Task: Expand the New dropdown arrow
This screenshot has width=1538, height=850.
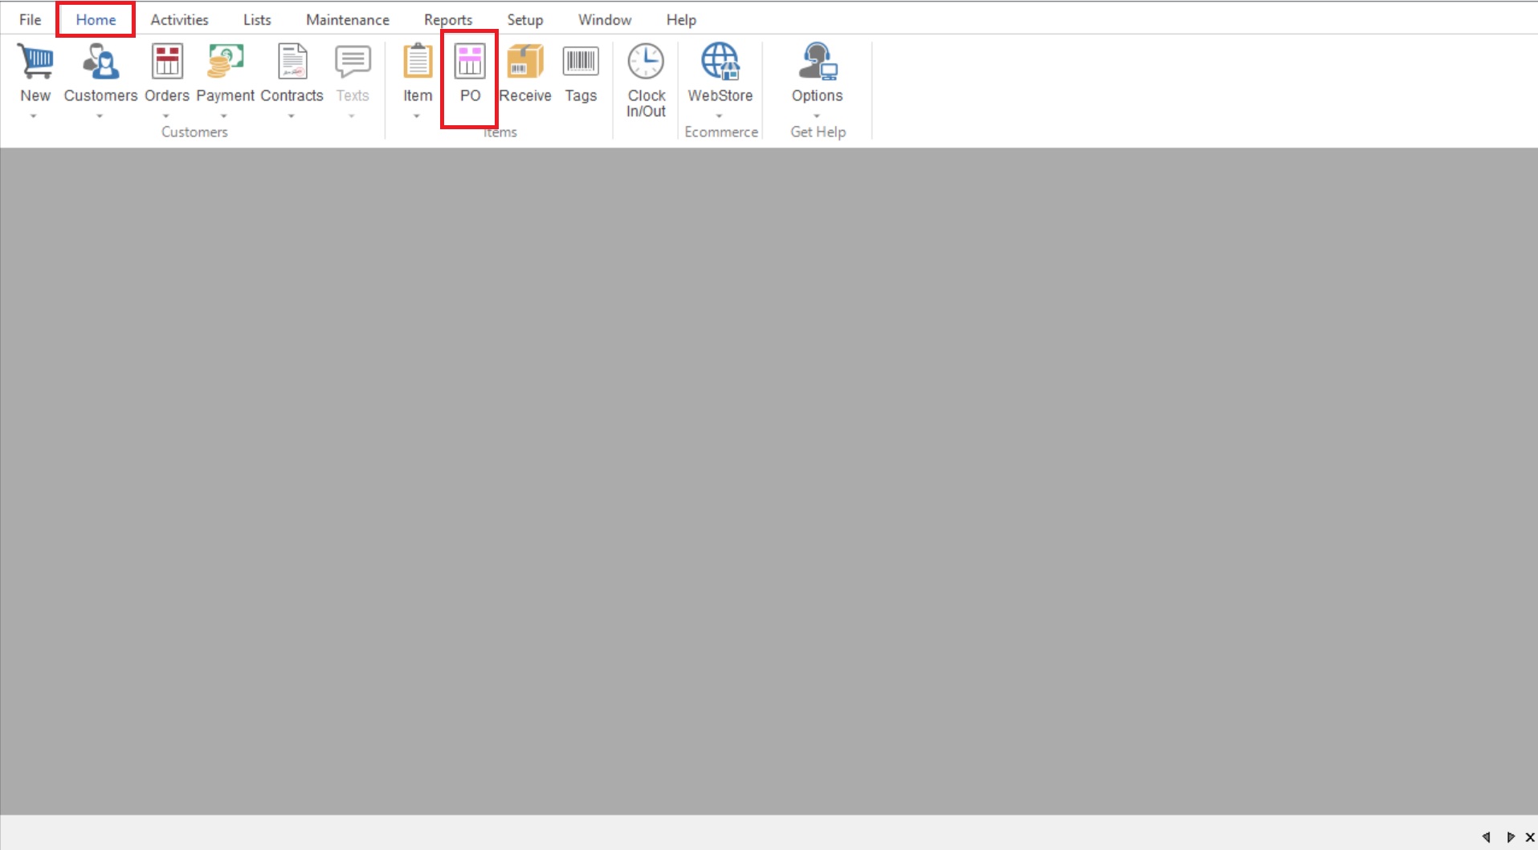Action: point(34,116)
